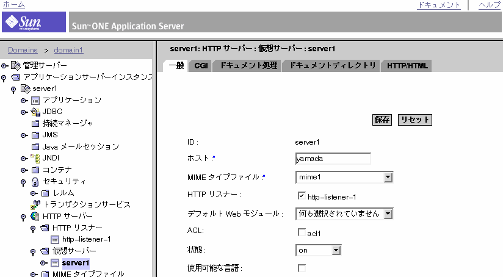Viewport: 503px width, 277px height.
Task: Click the server1 instance icon under アプリケーションサーバーインスタンス
Action: (26, 89)
